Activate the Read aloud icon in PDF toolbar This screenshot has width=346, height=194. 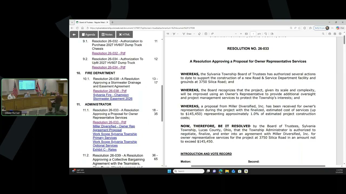(x=212, y=34)
